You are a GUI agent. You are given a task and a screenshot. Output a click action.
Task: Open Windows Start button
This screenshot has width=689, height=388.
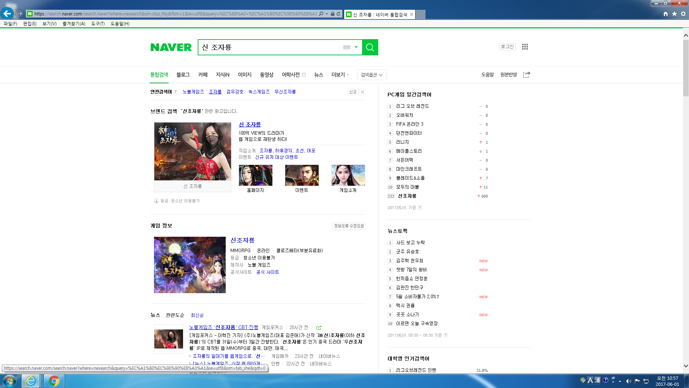(x=10, y=381)
